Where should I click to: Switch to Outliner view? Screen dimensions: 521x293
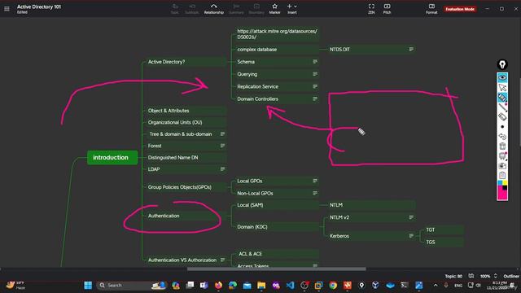pos(511,276)
